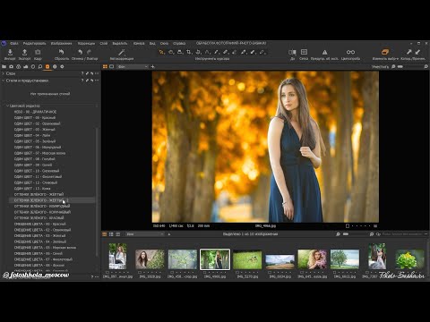Open the Стили и предустановки three-dots menu
This screenshot has height=322, width=430.
[97, 80]
